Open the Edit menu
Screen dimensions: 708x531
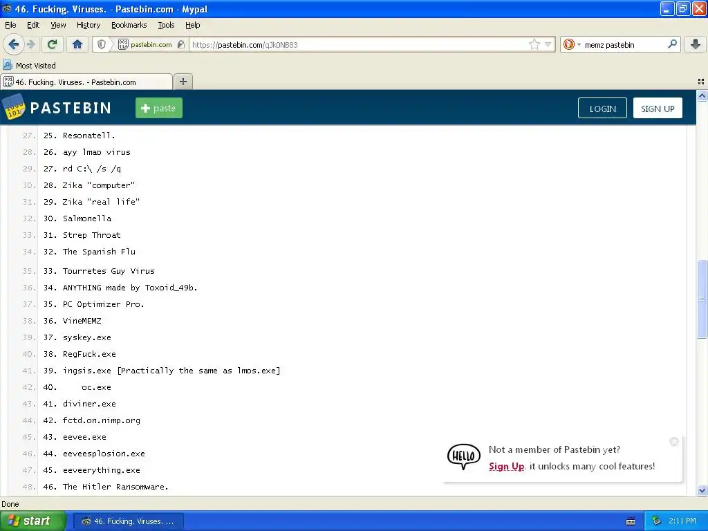click(x=33, y=25)
